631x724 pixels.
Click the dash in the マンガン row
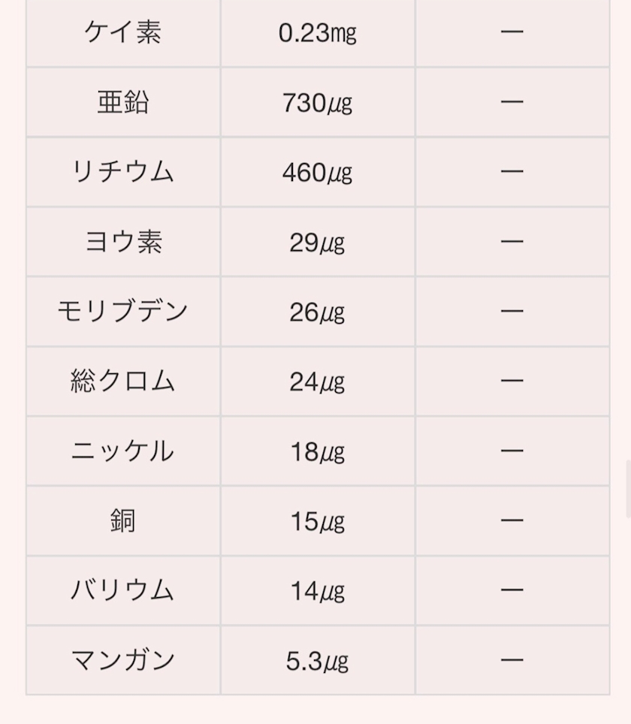coord(512,660)
